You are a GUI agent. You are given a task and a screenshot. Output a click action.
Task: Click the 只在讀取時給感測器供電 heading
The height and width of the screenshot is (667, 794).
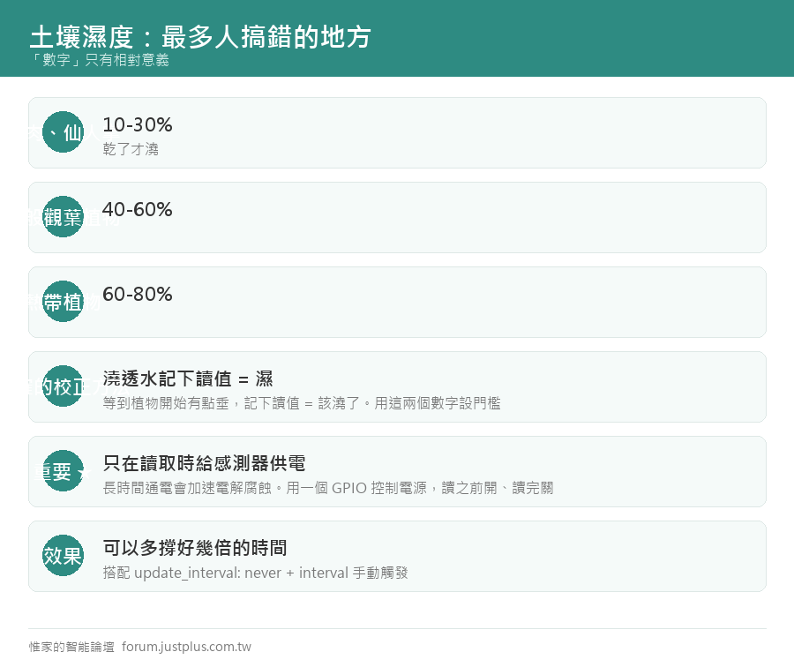[x=204, y=463]
